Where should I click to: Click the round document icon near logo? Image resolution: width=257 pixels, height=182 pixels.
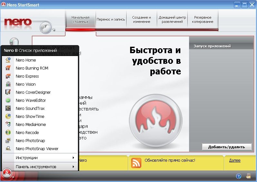point(46,27)
